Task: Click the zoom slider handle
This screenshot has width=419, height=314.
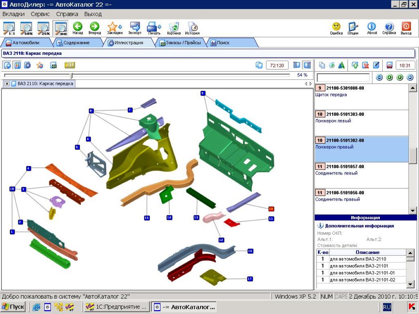Action: [x=71, y=75]
